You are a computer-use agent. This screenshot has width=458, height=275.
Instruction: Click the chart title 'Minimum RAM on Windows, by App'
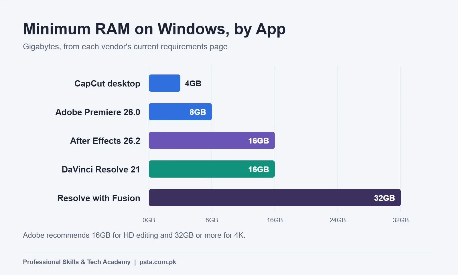pyautogui.click(x=154, y=30)
